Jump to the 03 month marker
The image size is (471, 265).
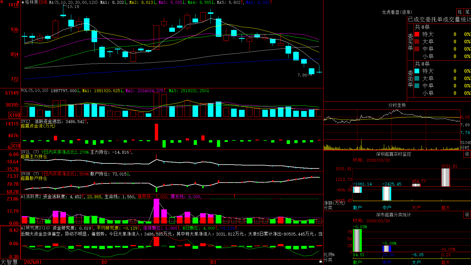click(213, 262)
